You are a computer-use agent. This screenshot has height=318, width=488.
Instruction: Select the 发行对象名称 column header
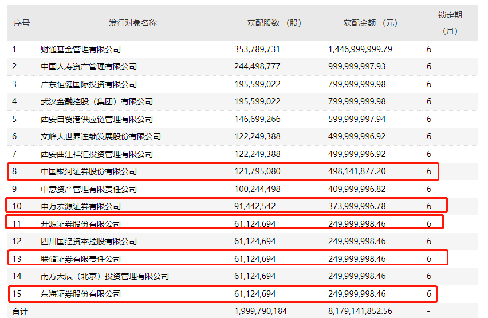133,23
